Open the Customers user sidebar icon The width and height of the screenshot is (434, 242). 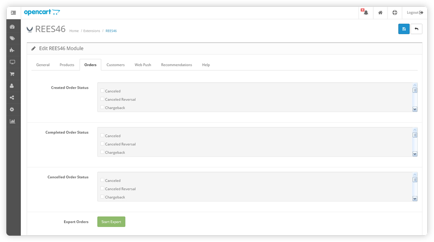12,86
